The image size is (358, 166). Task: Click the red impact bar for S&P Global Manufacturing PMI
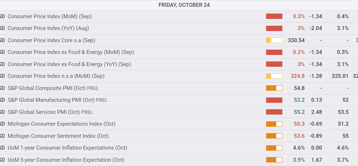pyautogui.click(x=274, y=100)
